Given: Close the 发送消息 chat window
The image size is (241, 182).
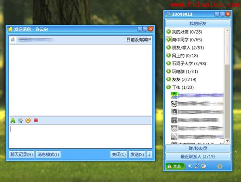Looking at the screenshot, I should pyautogui.click(x=151, y=29).
